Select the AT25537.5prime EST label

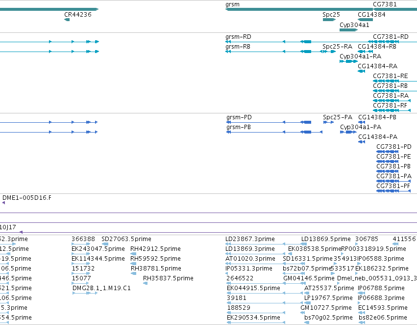pyautogui.click(x=329, y=288)
